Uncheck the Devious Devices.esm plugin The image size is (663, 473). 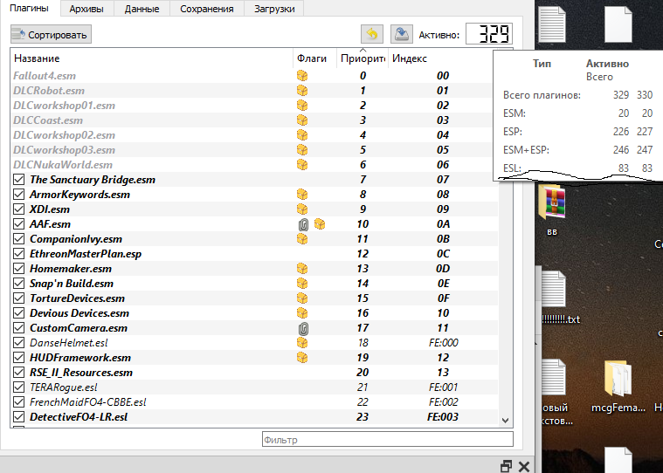(19, 313)
